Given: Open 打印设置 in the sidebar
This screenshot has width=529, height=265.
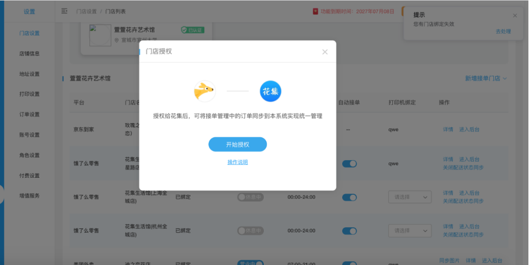Looking at the screenshot, I should 29,94.
